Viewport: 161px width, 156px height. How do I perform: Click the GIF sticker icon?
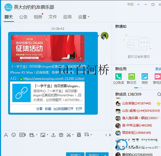pyautogui.click(x=23, y=135)
